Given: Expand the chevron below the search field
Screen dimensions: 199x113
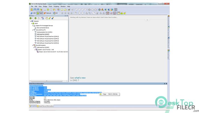Looking at the screenshot, I should [x=147, y=20].
